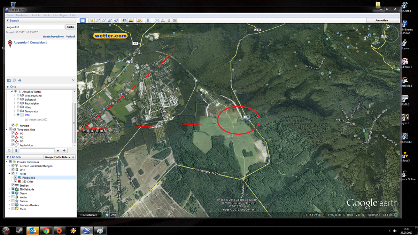Open the planet switcher icon
Viewport: 418px width, 235px height.
tap(139, 21)
